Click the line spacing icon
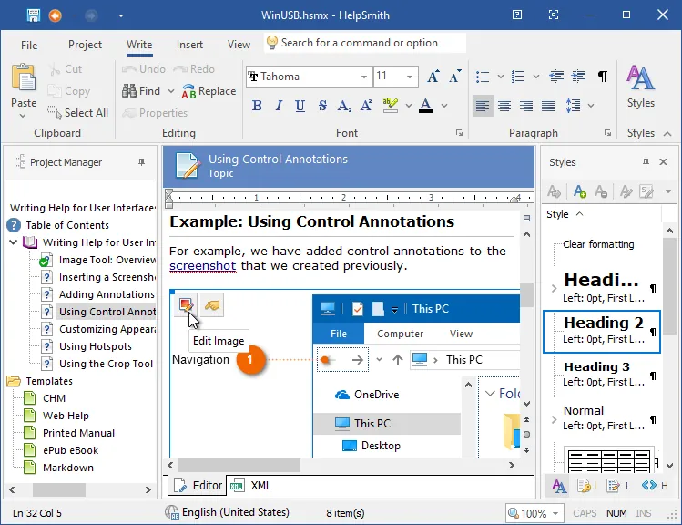This screenshot has height=525, width=682. coord(574,106)
